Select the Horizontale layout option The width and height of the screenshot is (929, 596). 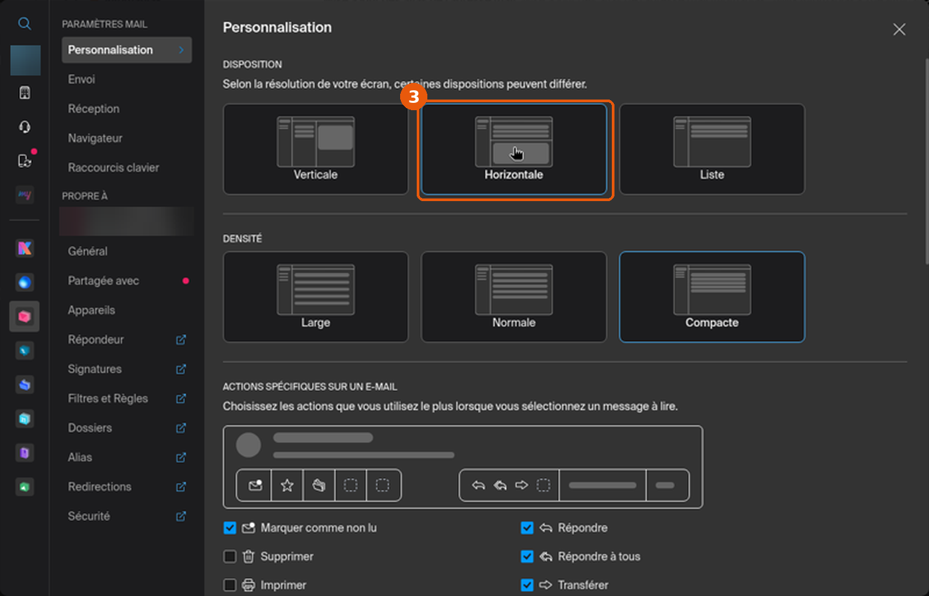coord(514,149)
